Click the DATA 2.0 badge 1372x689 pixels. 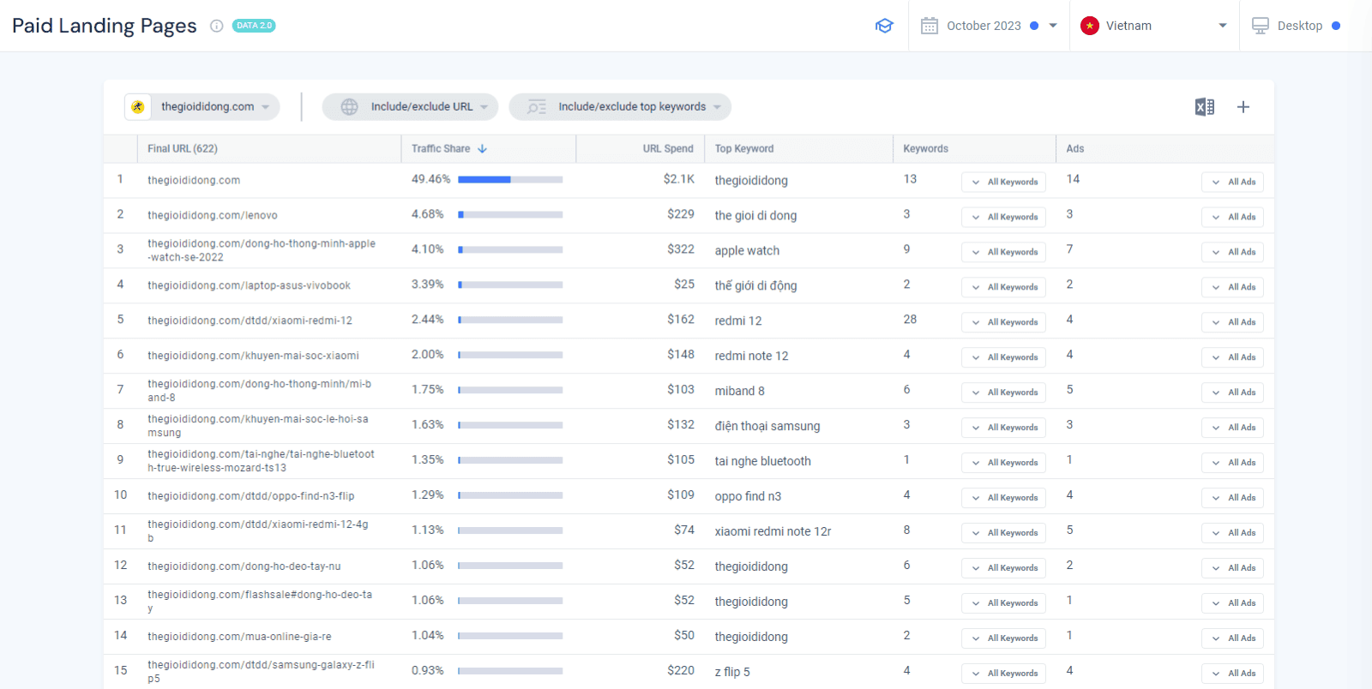click(x=254, y=26)
